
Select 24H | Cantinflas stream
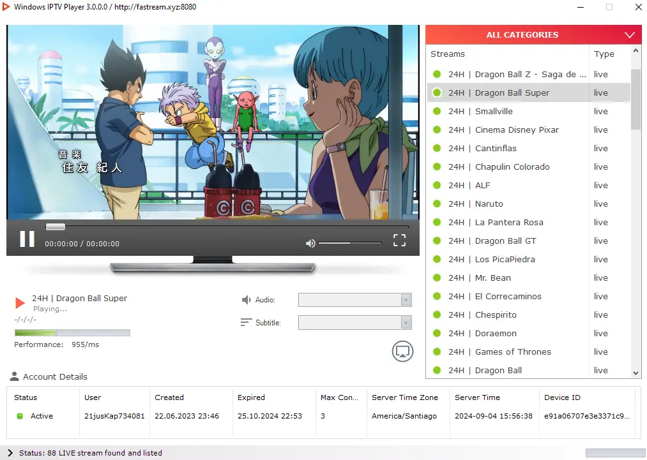(528, 149)
